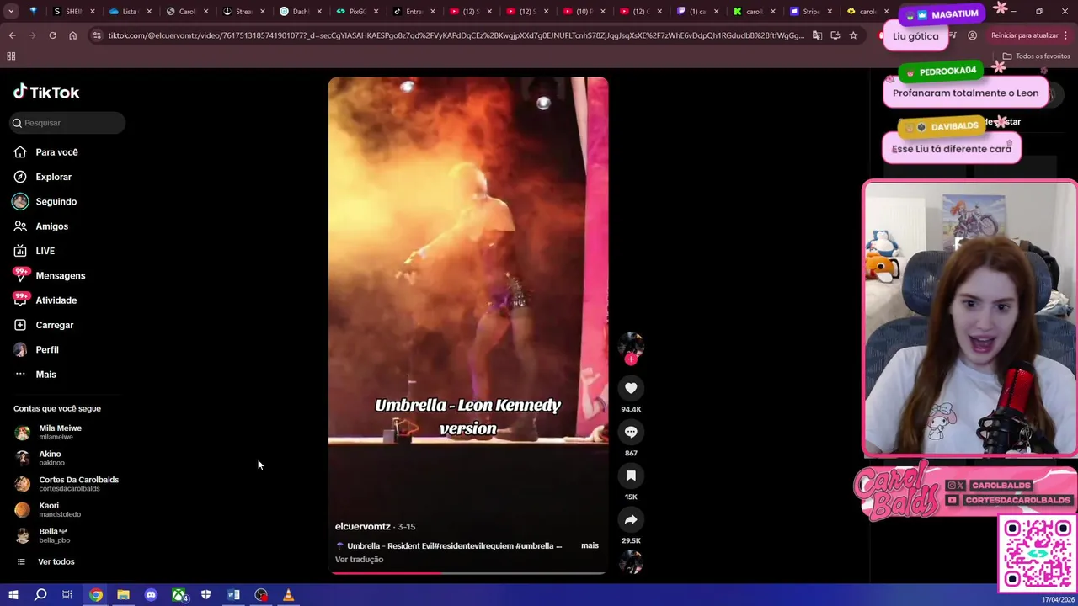Screen dimensions: 1078x606
Task: Open Mila Meiwe followed account
Action: 60,433
